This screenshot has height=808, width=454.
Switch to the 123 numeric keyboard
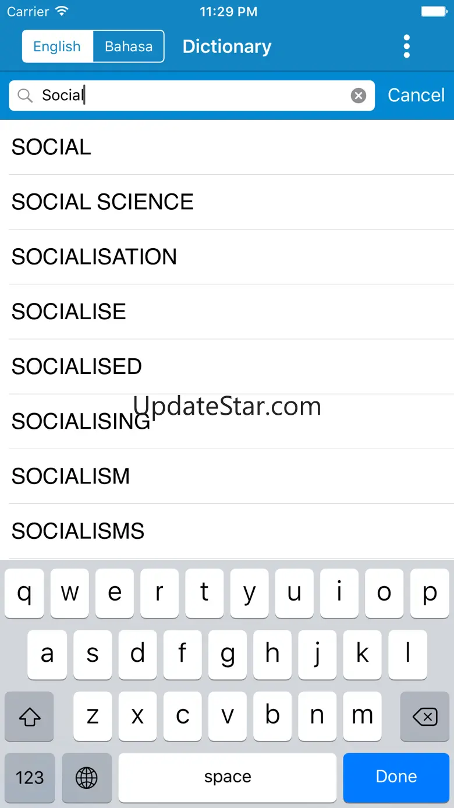point(29,777)
